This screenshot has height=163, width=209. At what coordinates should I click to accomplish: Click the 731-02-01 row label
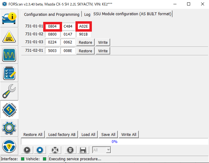coord(34,50)
